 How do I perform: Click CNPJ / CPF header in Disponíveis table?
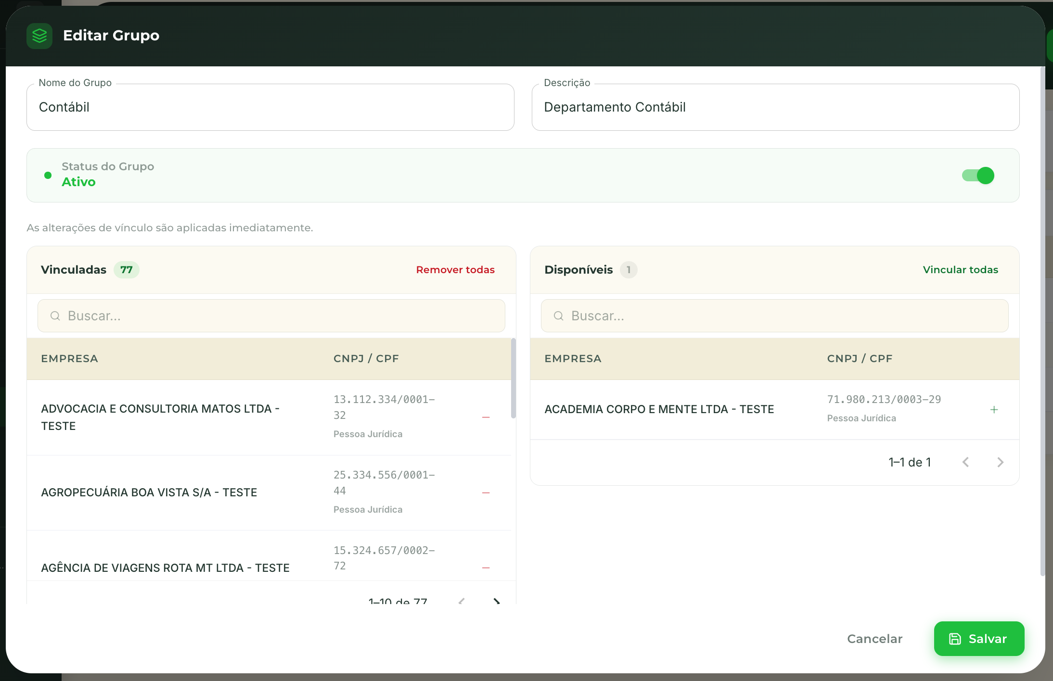pyautogui.click(x=860, y=359)
